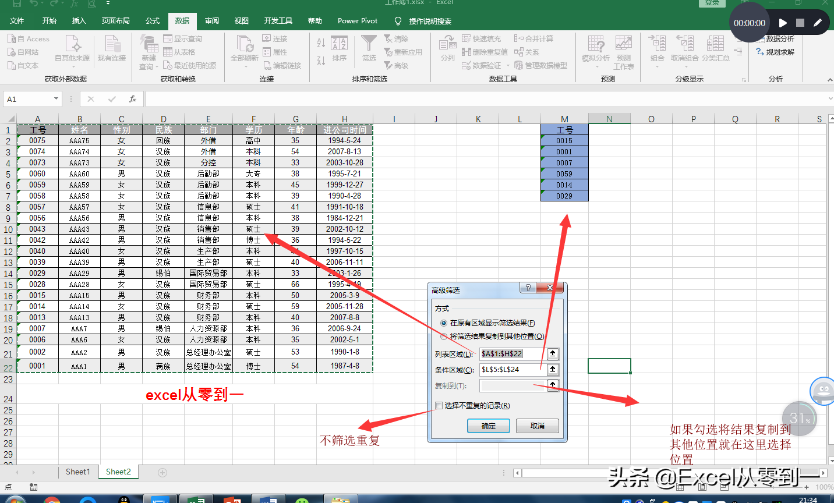Image resolution: width=834 pixels, height=503 pixels.
Task: Click Manage Data Model (管理数据模型)
Action: 540,66
